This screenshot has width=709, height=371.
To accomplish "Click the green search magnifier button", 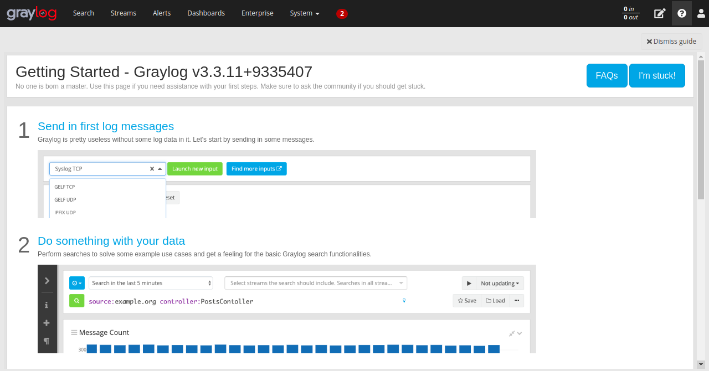I will [x=76, y=301].
